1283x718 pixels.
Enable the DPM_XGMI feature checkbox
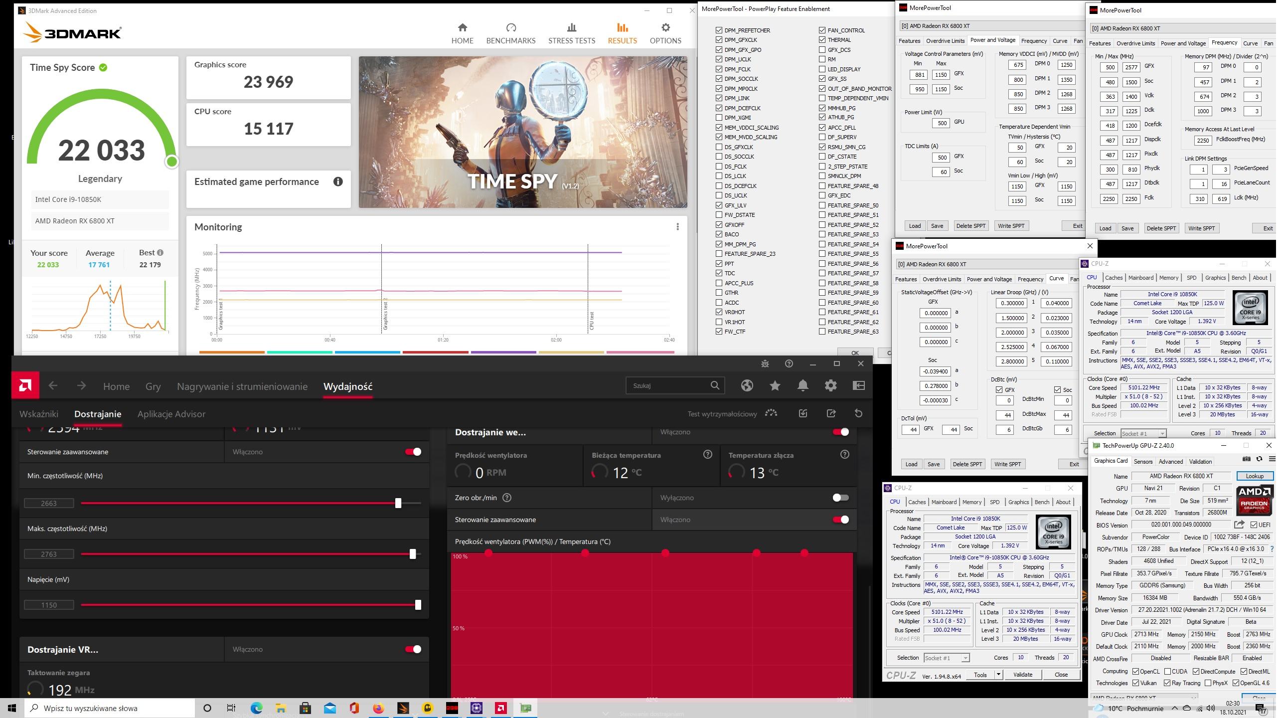(719, 118)
